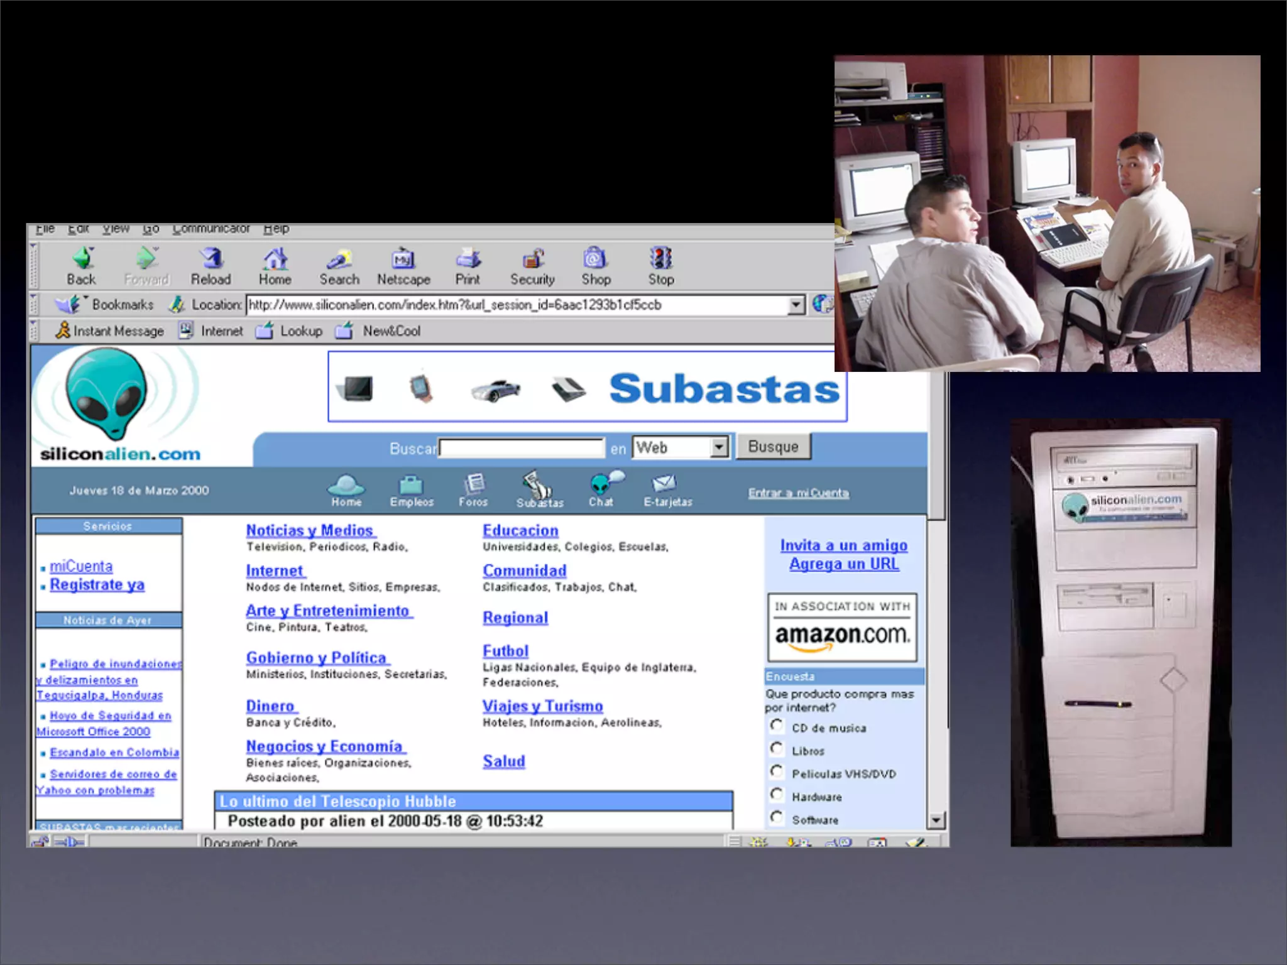This screenshot has height=965, width=1287.
Task: Click the Busque search button
Action: [773, 447]
